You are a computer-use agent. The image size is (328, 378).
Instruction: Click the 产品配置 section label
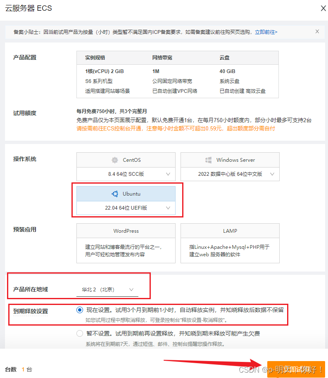coord(25,57)
